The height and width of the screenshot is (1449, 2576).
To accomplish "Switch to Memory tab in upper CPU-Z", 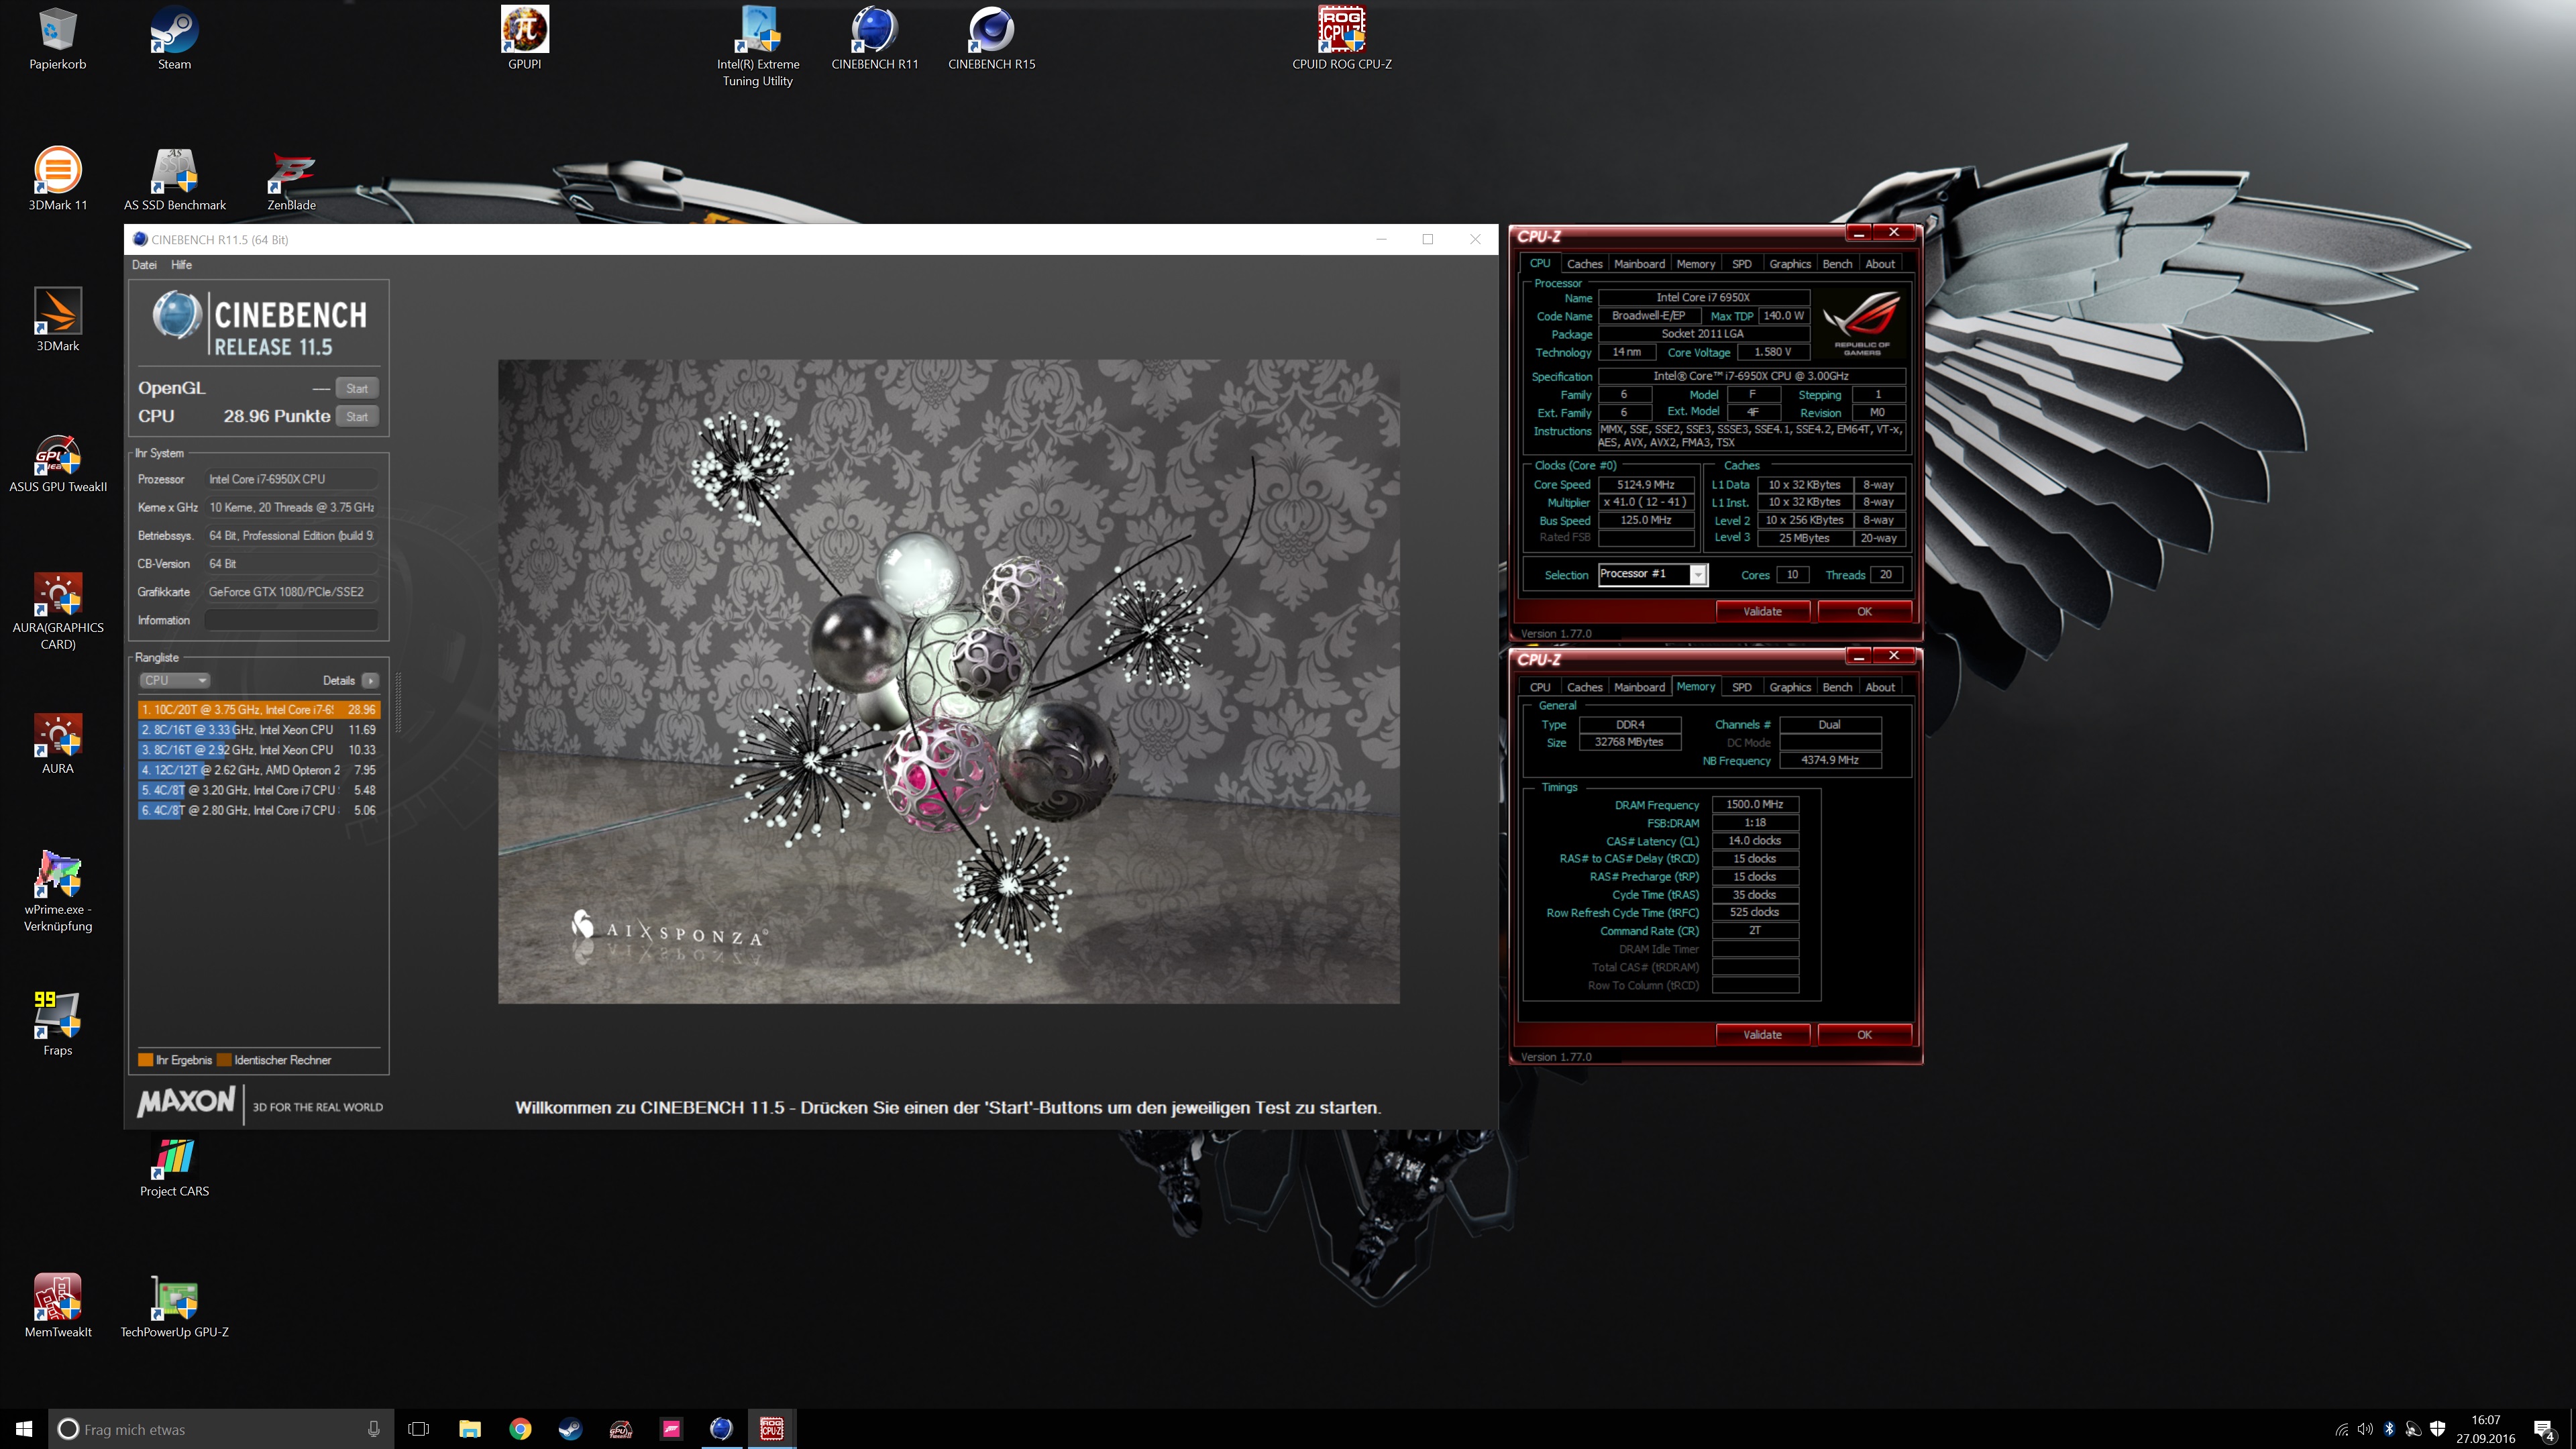I will point(1696,264).
